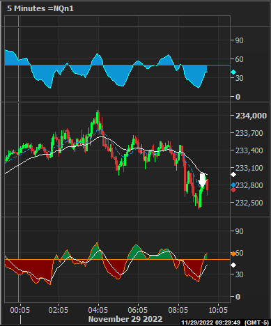Click the 04:05 time axis label
Viewport: 271px width, 326px height.
pos(98,310)
